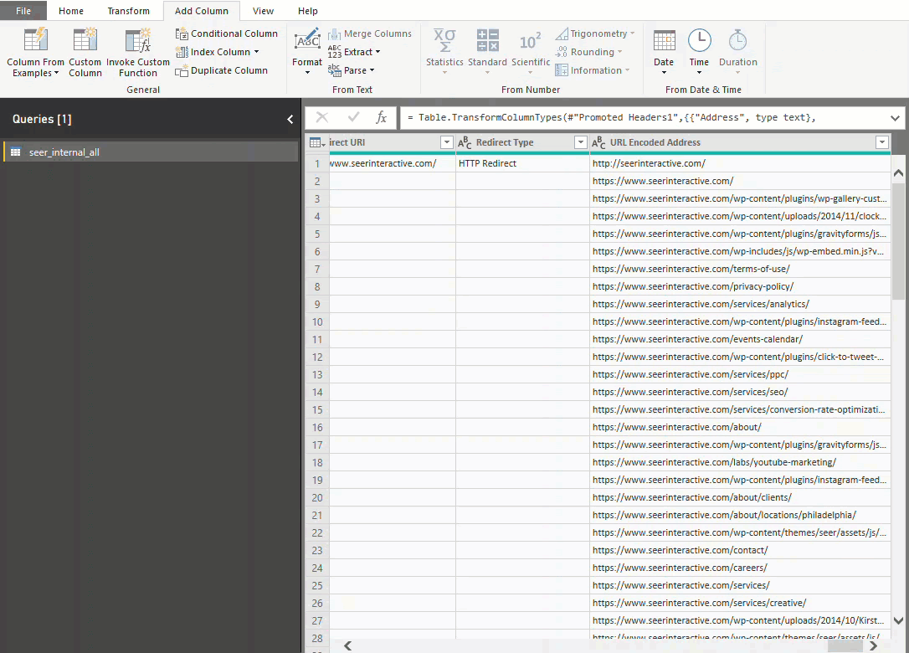Open URL Encoded Address filter dropdown
Viewport: 909px width, 653px height.
(x=881, y=143)
